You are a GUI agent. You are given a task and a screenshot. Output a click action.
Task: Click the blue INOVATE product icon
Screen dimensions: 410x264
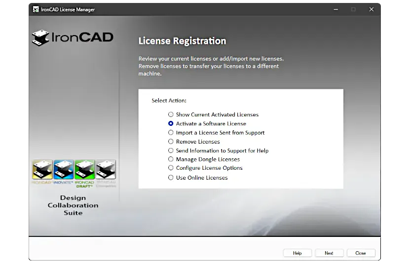point(64,170)
